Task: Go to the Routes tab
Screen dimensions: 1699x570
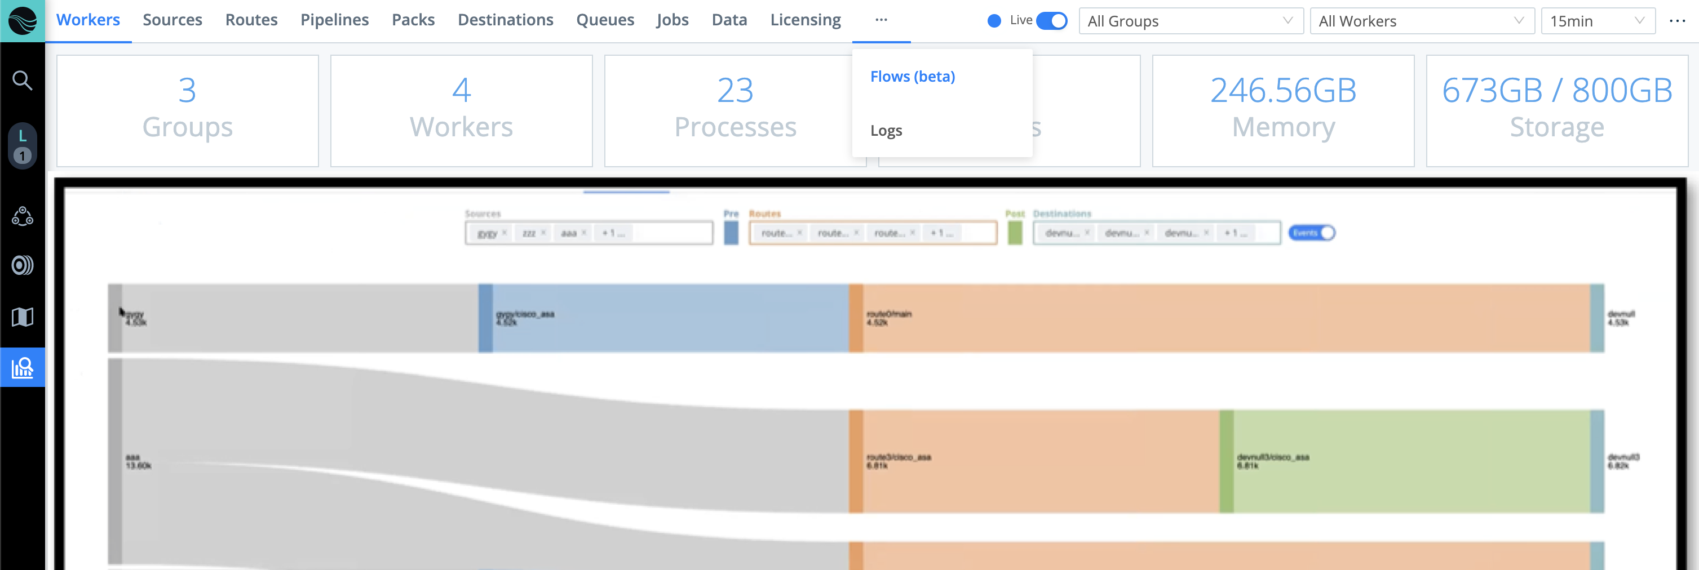Action: coord(251,20)
